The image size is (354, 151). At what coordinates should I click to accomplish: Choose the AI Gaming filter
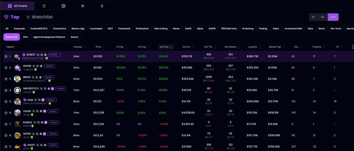pyautogui.click(x=248, y=28)
